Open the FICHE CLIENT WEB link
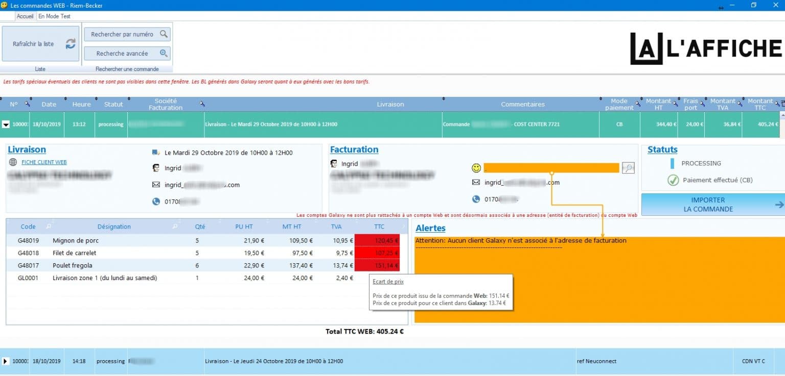Screen dimensions: 785x376 pos(44,162)
